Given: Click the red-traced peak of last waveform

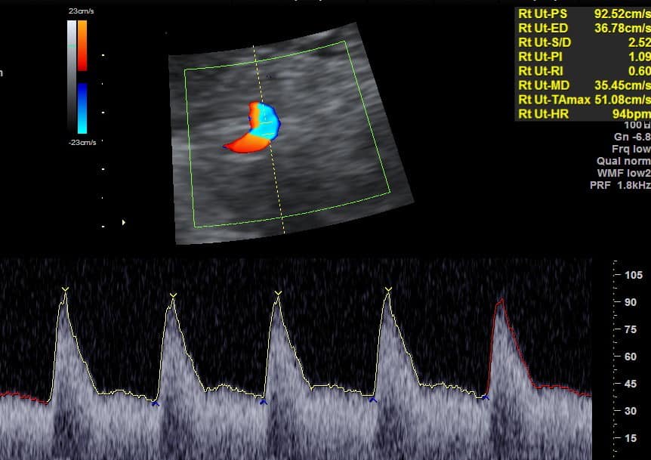Looking at the screenshot, I should (x=500, y=302).
